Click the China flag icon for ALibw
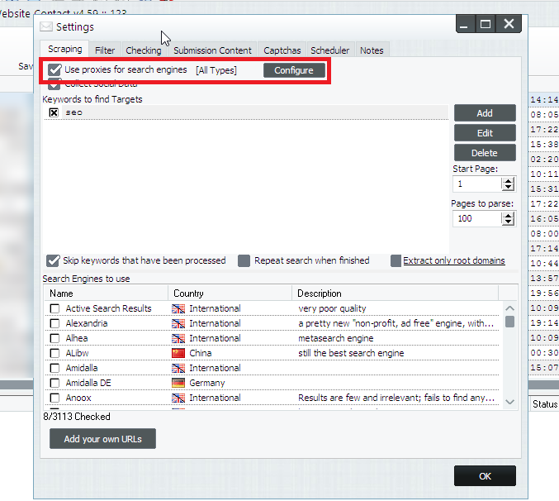Viewport: 559px width, 501px height. tap(178, 353)
